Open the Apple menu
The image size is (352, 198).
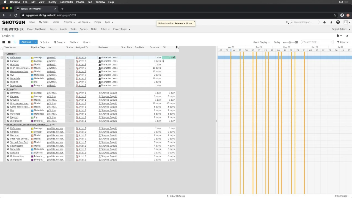pyautogui.click(x=5, y=2)
